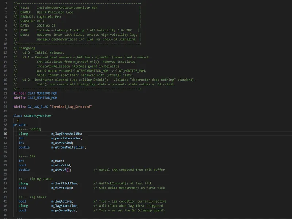Viewport: 292px width, 219px height.
Task: Click comment 'Skip delta measurement on first tick'
Action: tap(132, 188)
